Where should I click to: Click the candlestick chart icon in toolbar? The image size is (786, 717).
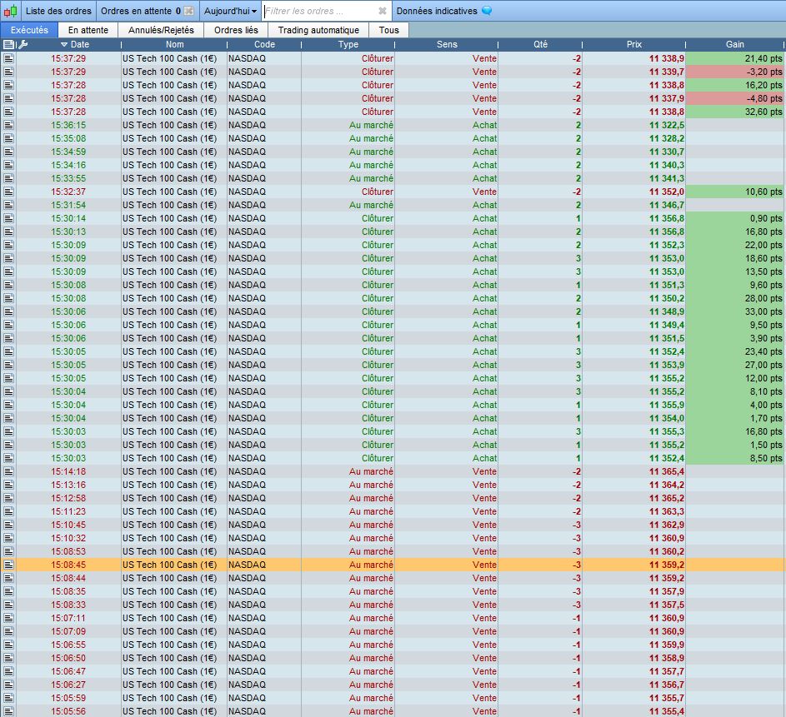[10, 11]
